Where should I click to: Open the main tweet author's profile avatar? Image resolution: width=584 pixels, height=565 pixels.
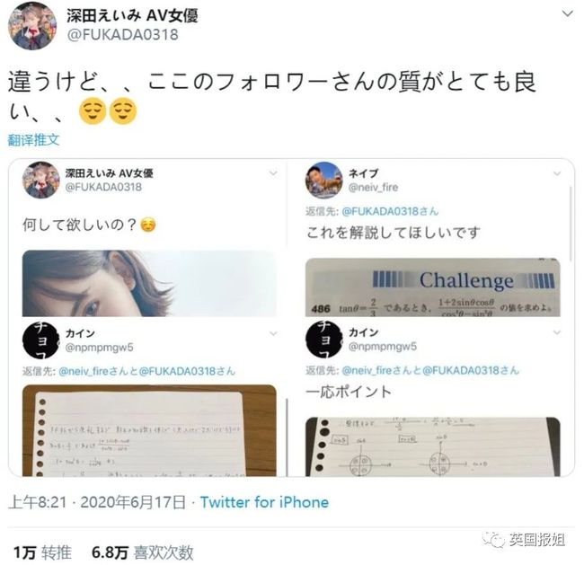[32, 26]
